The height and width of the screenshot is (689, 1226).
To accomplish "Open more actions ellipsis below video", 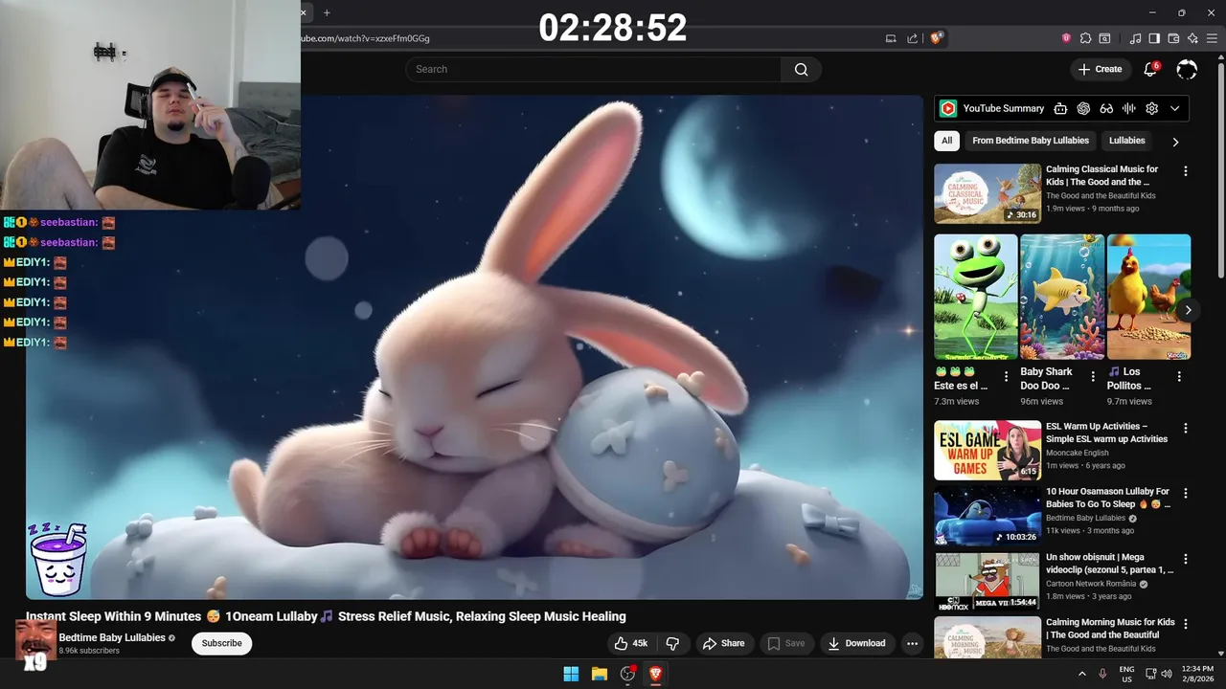I will point(912,643).
